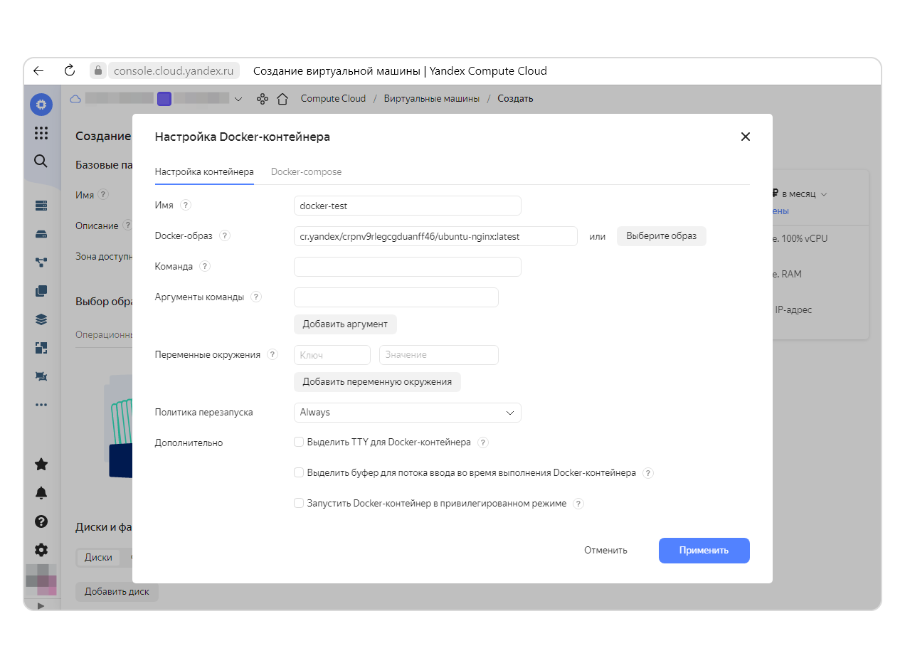The width and height of the screenshot is (905, 668).
Task: Reload the page with the refresh icon
Action: click(x=69, y=70)
